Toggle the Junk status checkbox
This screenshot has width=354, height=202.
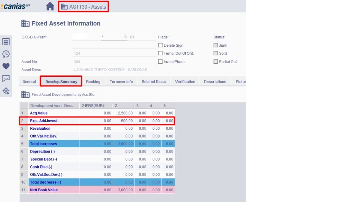[x=216, y=45]
